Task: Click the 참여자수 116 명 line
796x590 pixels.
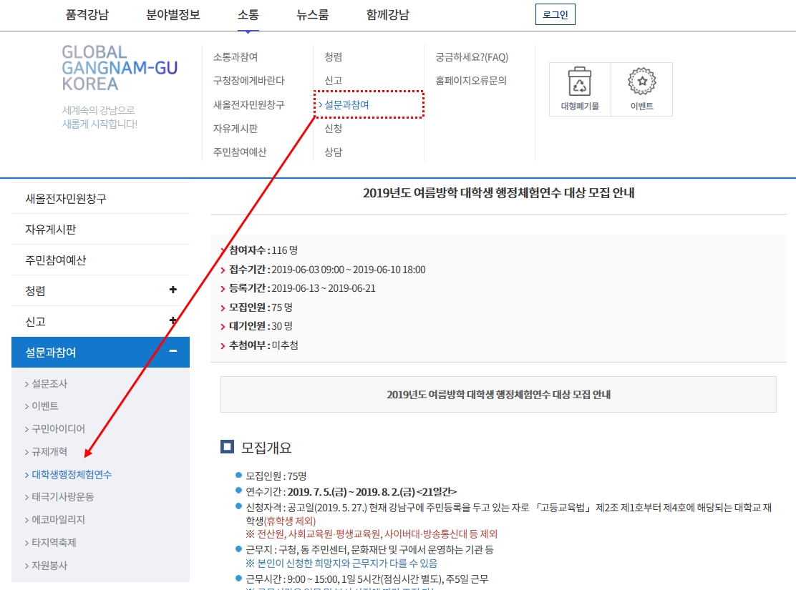Action: tap(263, 250)
